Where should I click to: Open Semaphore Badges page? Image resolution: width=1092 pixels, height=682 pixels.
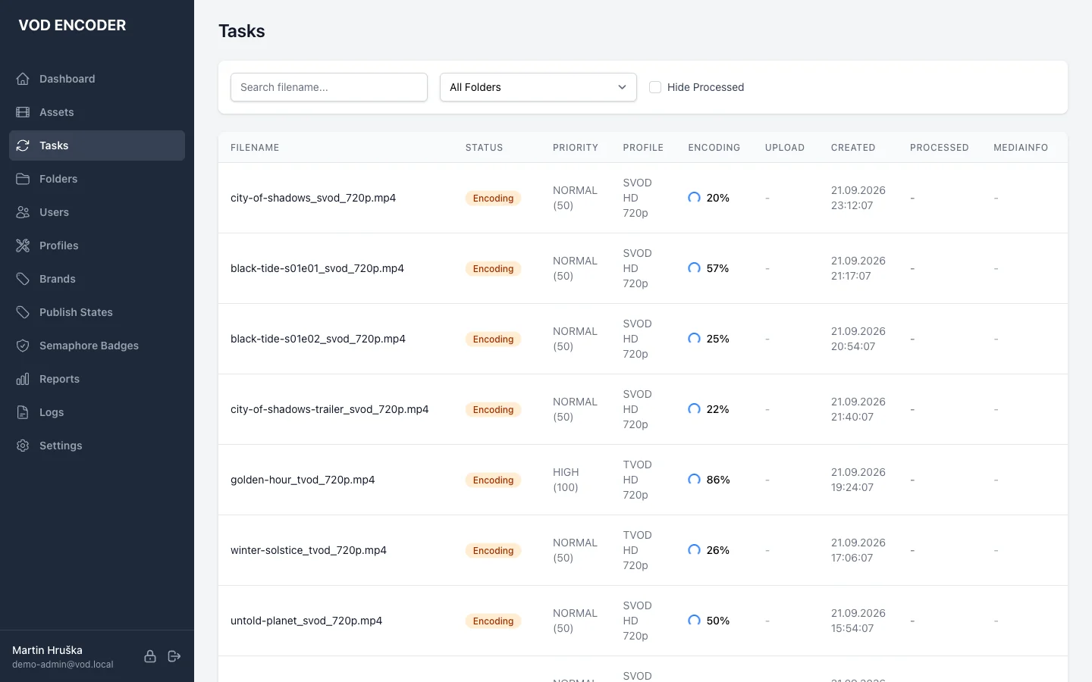(97, 346)
